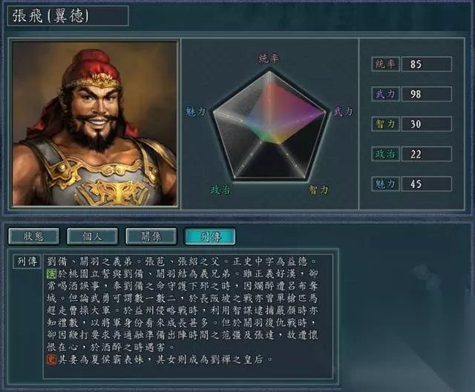Click the 政治 stat label button
Image resolution: width=475 pixels, height=392 pixels.
pyautogui.click(x=385, y=153)
